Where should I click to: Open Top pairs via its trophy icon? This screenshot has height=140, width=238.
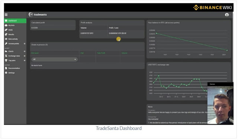(6, 60)
